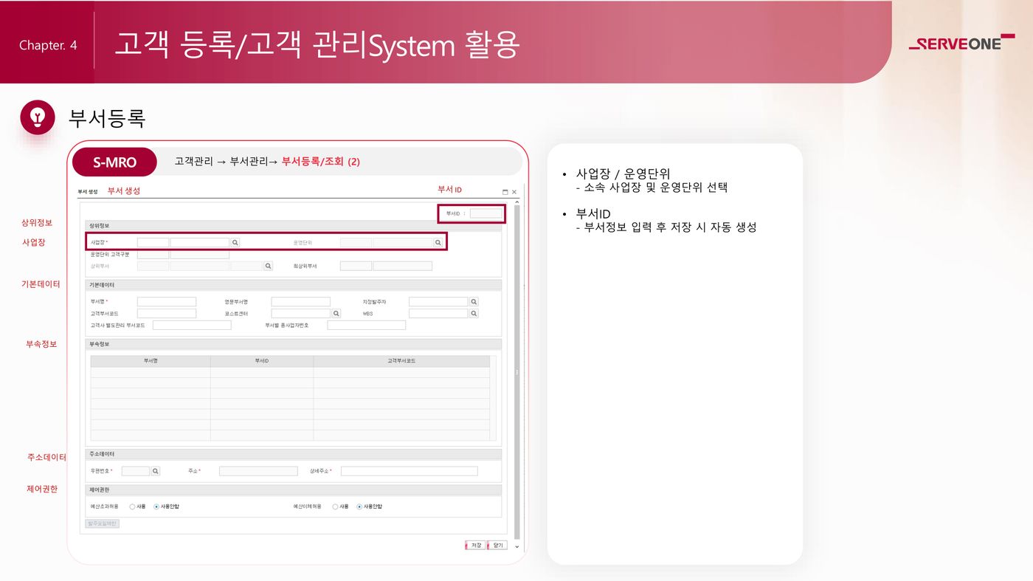Click the 부서명 column header in table
1033x581 pixels.
point(151,361)
